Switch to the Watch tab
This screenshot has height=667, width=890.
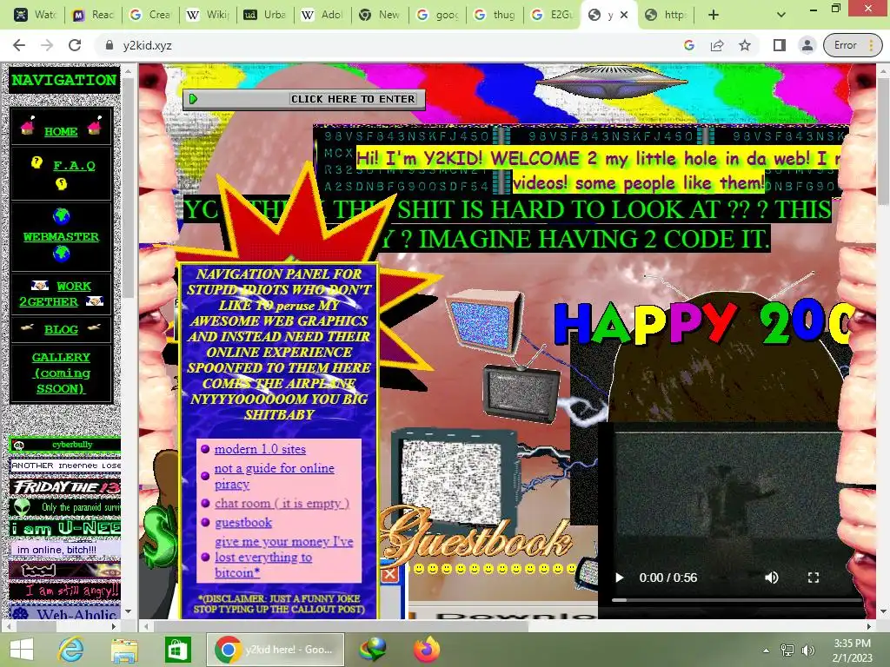[x=35, y=15]
